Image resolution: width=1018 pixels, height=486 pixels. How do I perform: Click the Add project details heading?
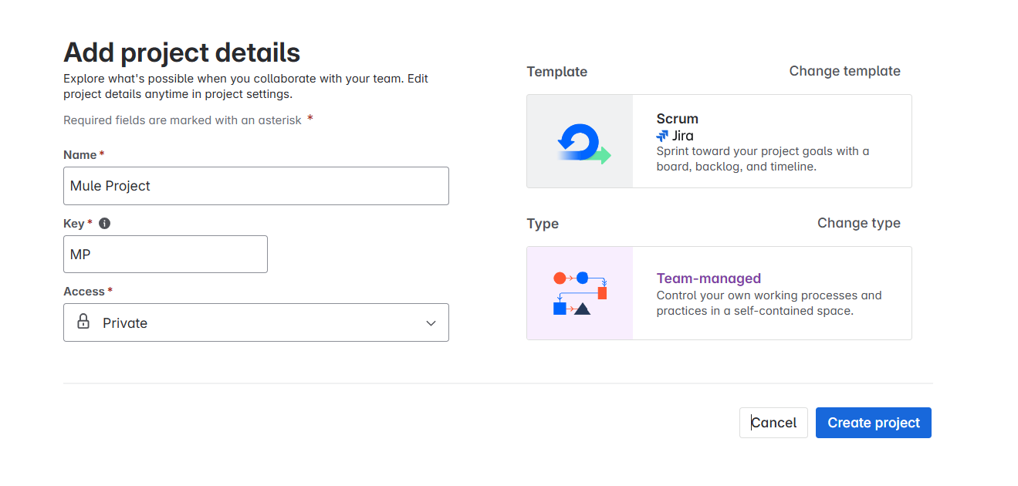(x=181, y=52)
